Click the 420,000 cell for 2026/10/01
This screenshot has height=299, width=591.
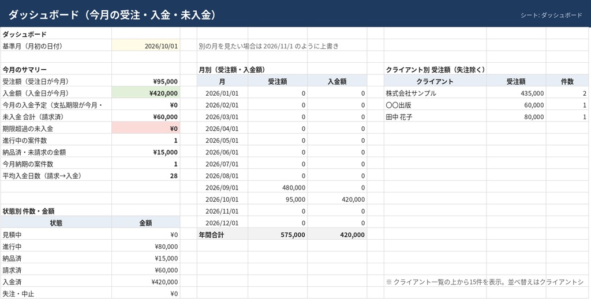tap(337, 199)
